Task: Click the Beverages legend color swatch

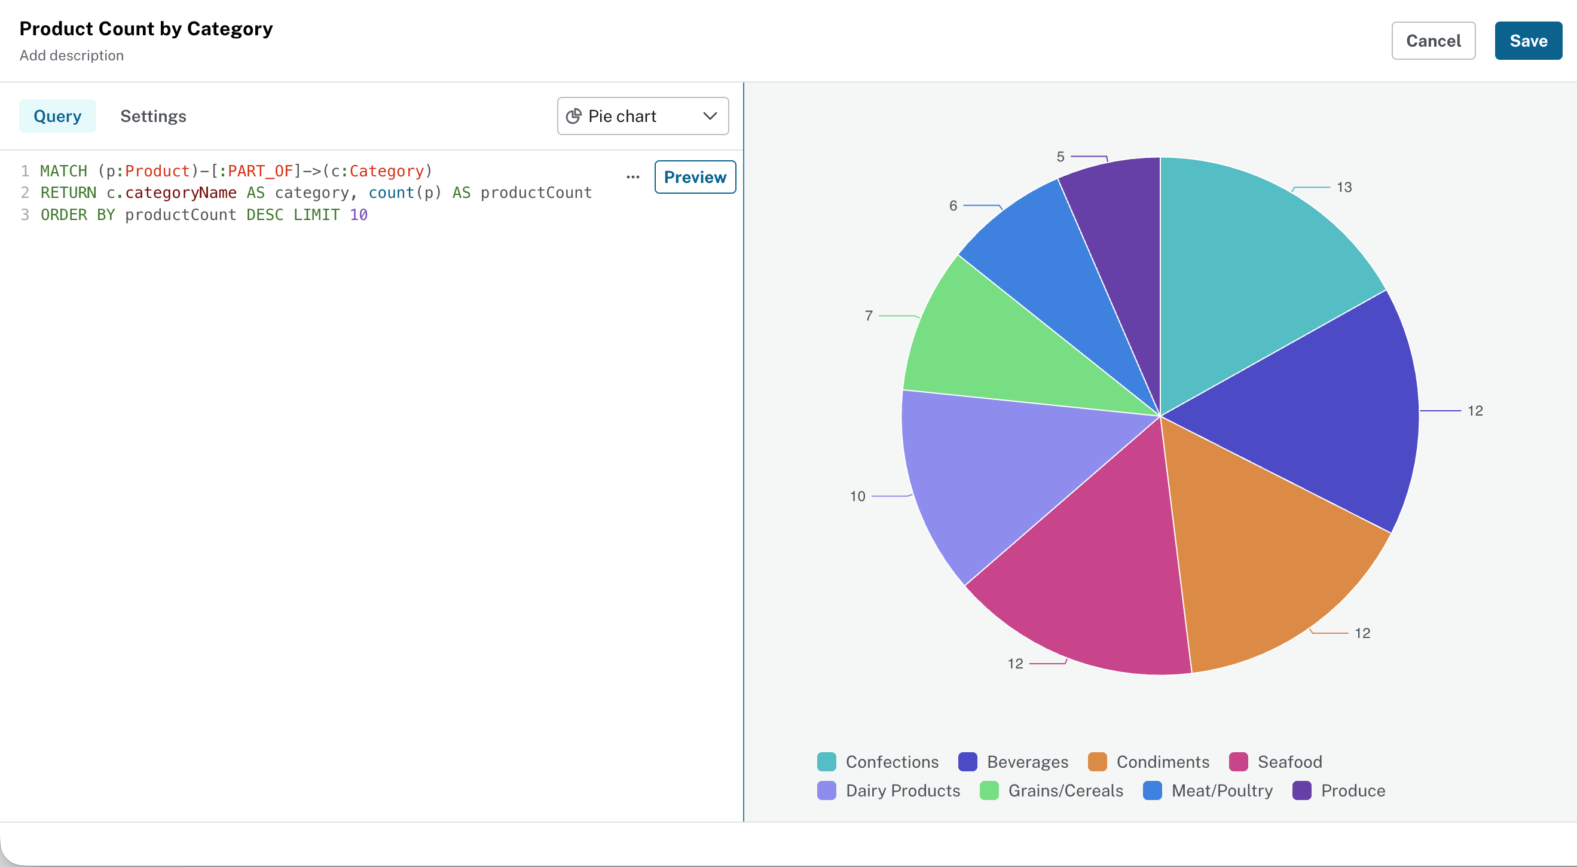Action: [x=968, y=762]
